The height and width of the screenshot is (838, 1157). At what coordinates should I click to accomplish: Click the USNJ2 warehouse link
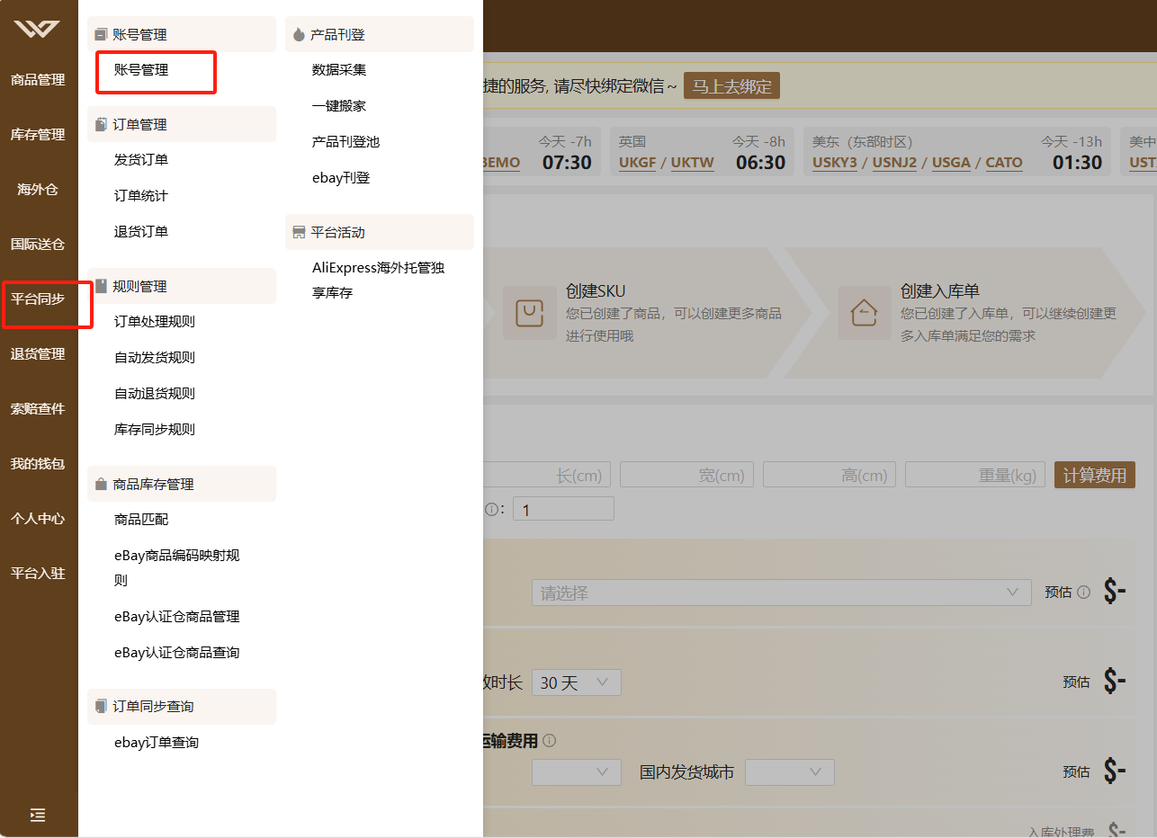click(x=894, y=163)
